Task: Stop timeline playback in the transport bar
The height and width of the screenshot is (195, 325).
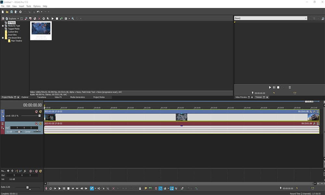Action: [68, 188]
